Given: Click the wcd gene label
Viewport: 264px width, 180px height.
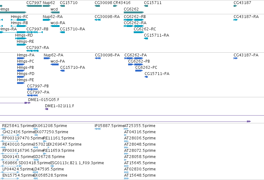Looking at the screenshot, I should coord(54,9).
